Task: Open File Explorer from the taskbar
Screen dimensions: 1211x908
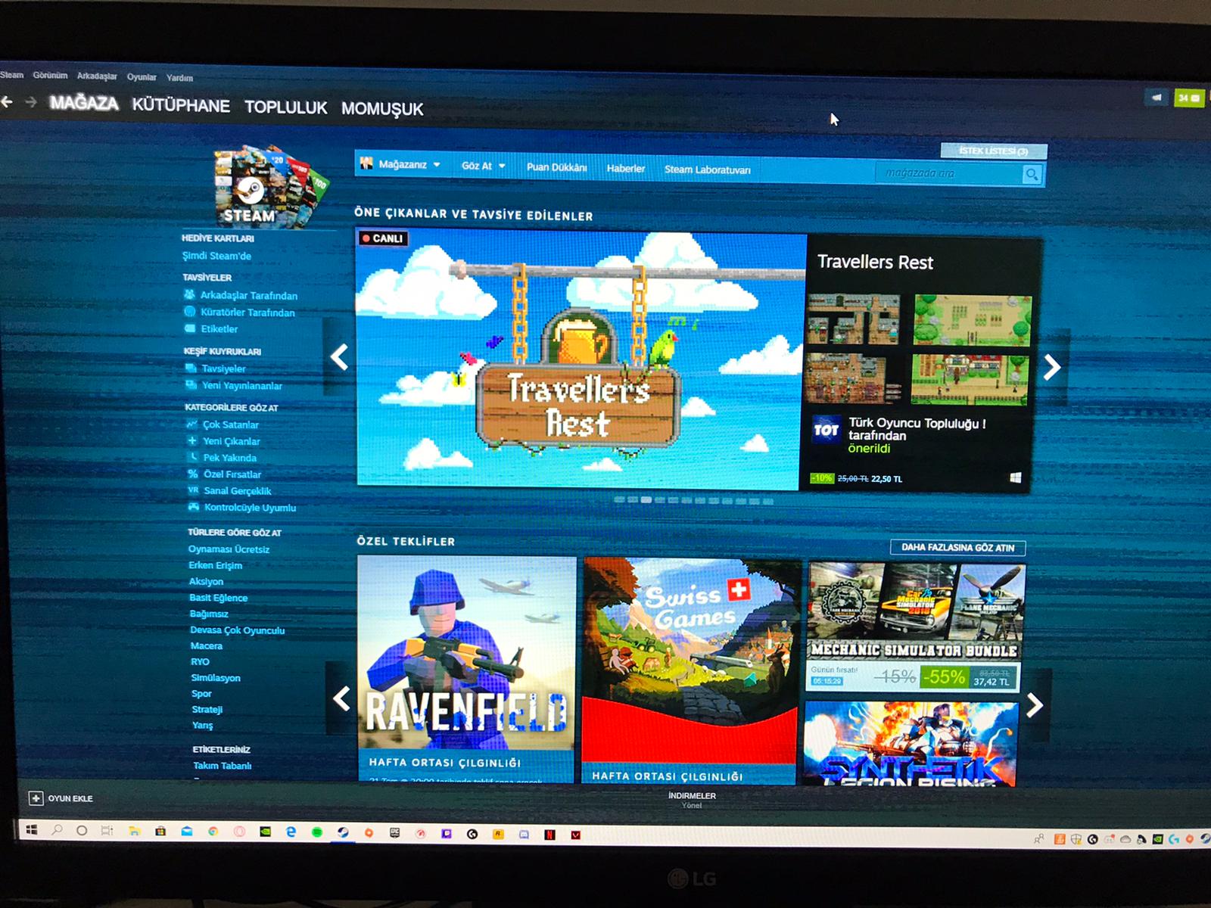Action: 134,831
